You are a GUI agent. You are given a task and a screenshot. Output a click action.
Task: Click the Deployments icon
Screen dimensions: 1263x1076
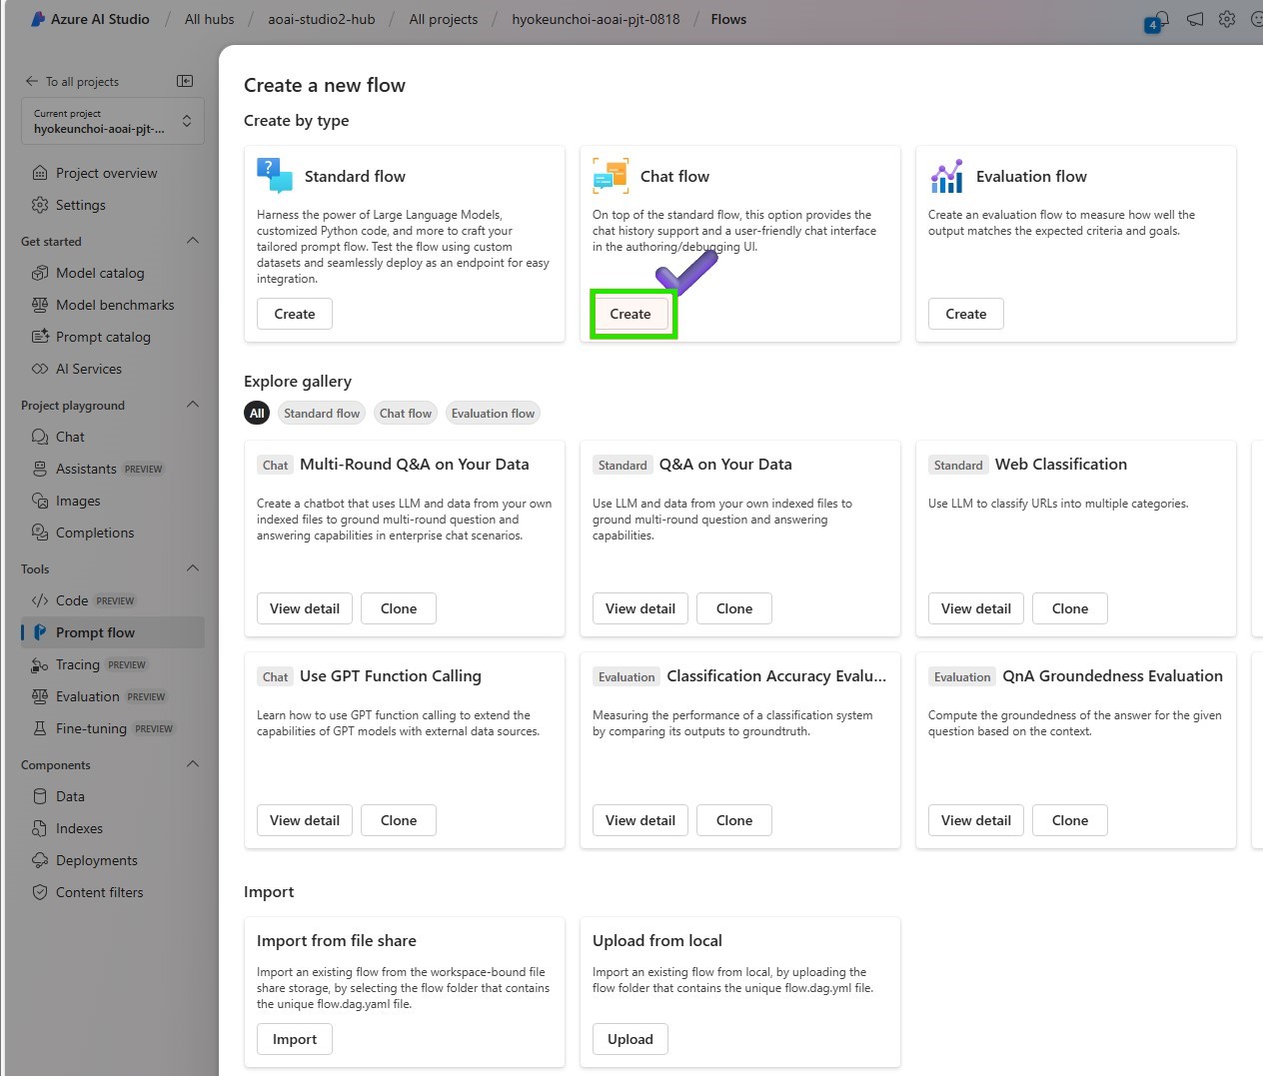coord(40,860)
